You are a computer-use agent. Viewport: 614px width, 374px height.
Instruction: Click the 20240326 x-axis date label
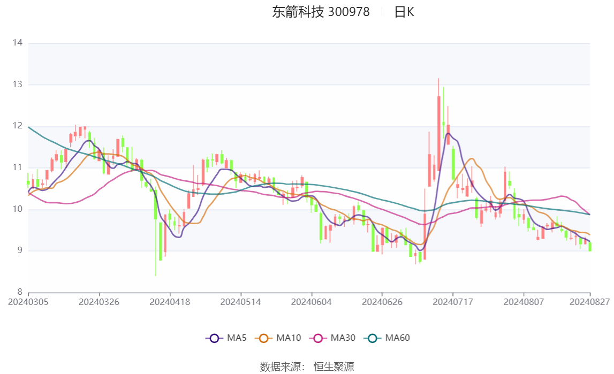(x=99, y=302)
